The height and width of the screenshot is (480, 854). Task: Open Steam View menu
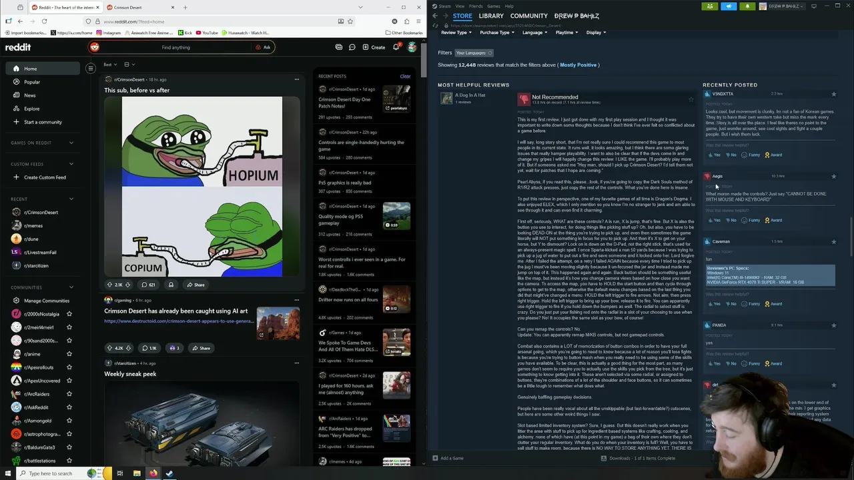click(460, 6)
